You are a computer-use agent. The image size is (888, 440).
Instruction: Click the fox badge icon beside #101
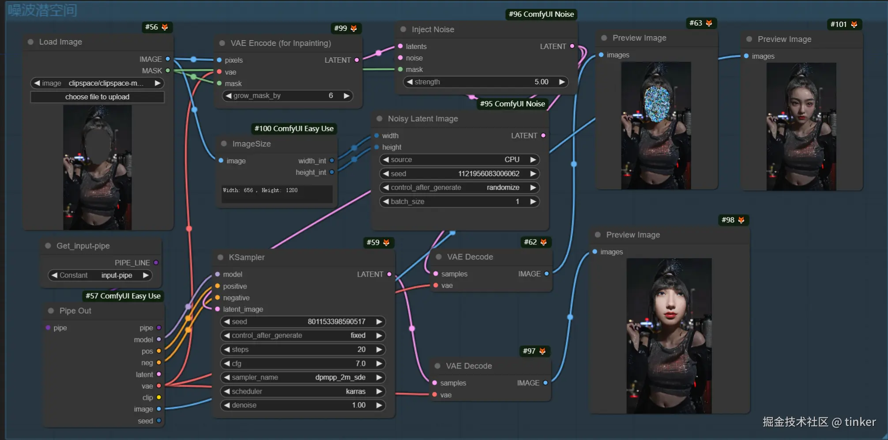[x=854, y=24]
